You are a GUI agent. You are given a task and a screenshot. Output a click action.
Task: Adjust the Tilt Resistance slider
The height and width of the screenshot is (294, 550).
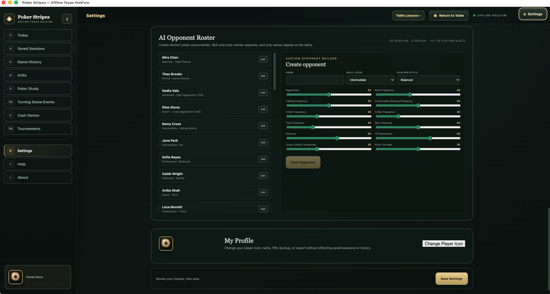pos(418,138)
